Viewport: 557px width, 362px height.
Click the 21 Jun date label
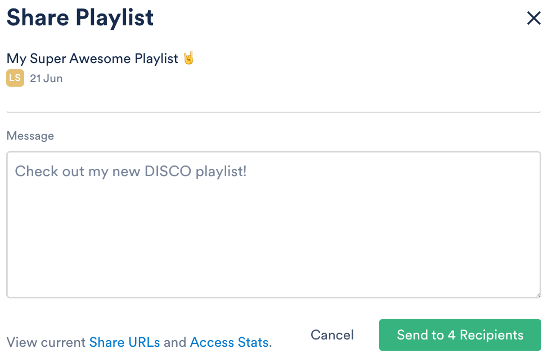click(x=46, y=79)
